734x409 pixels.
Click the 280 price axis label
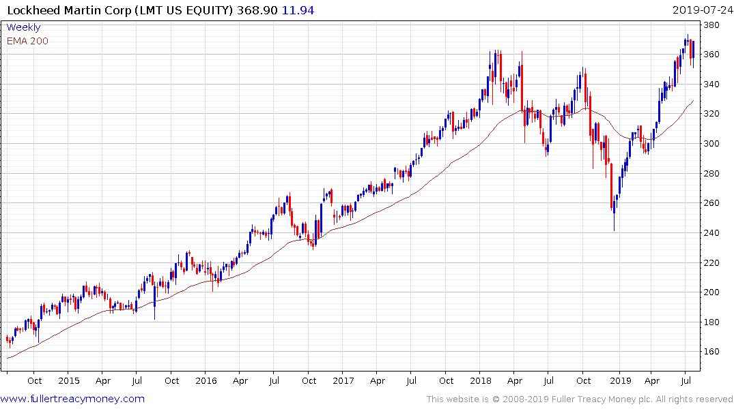tap(711, 173)
